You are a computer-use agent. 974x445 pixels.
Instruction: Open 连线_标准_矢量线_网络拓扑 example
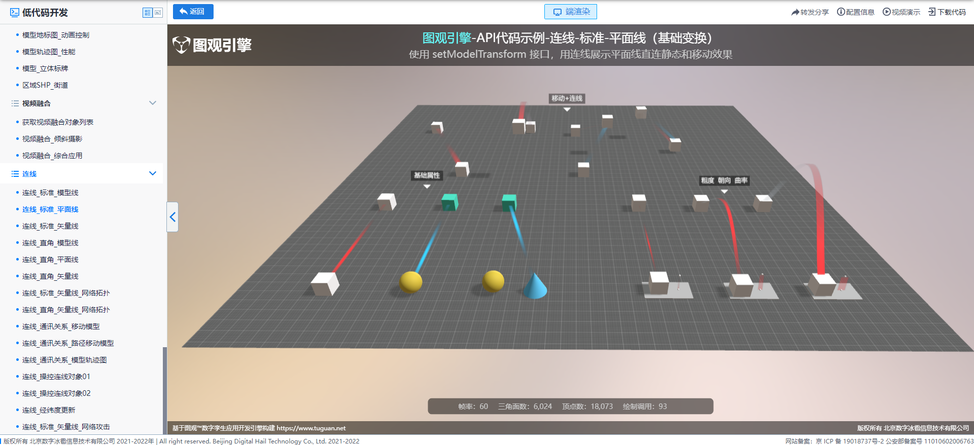(x=66, y=293)
